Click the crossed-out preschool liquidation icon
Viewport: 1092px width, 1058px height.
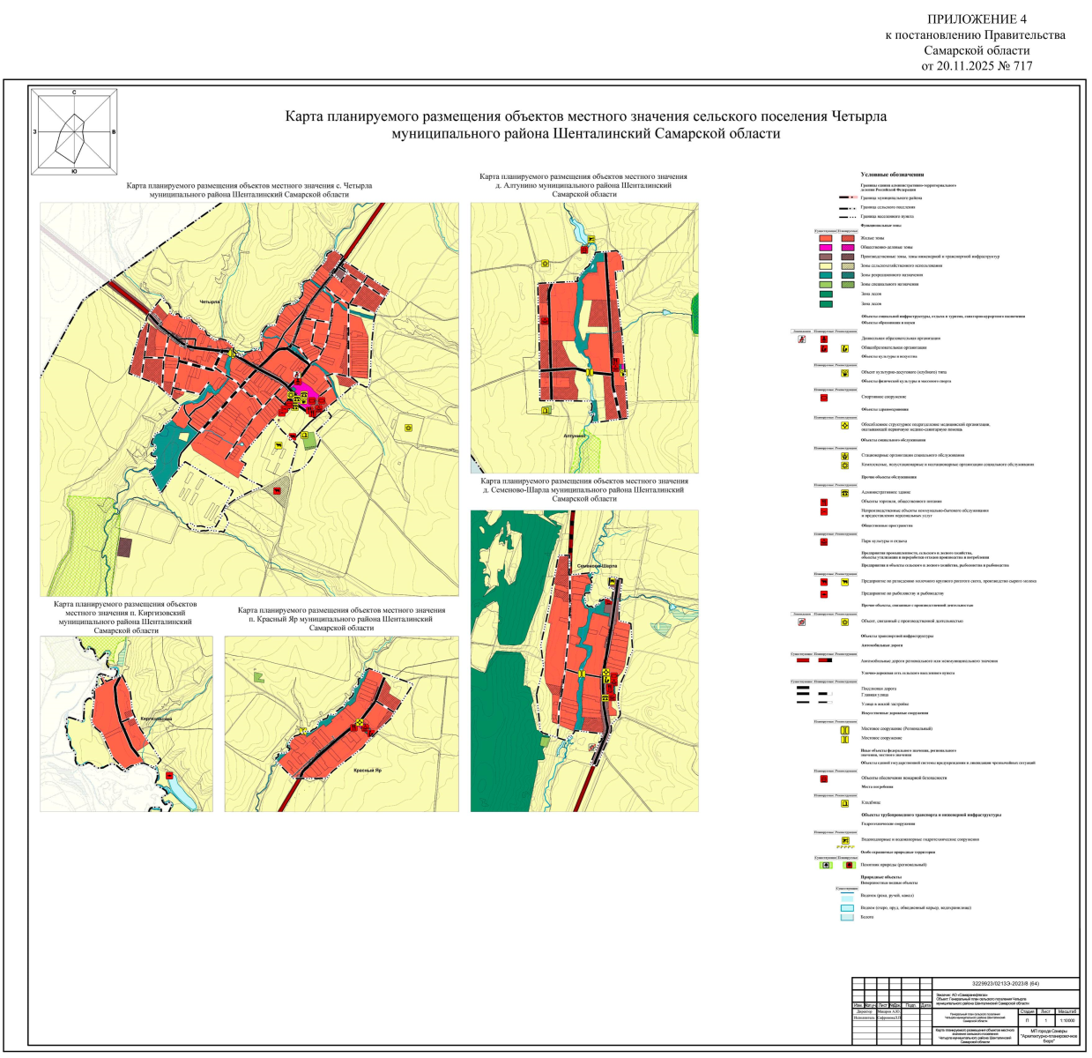point(801,339)
